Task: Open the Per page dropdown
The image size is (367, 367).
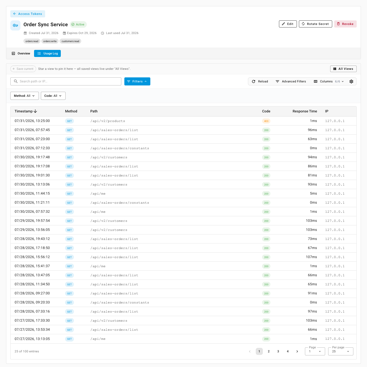Action: pyautogui.click(x=341, y=351)
